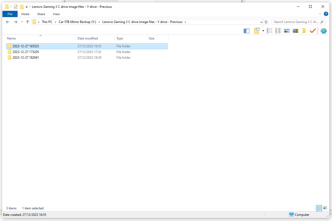
Task: Click the landscape picture view icon
Action: pos(287,31)
